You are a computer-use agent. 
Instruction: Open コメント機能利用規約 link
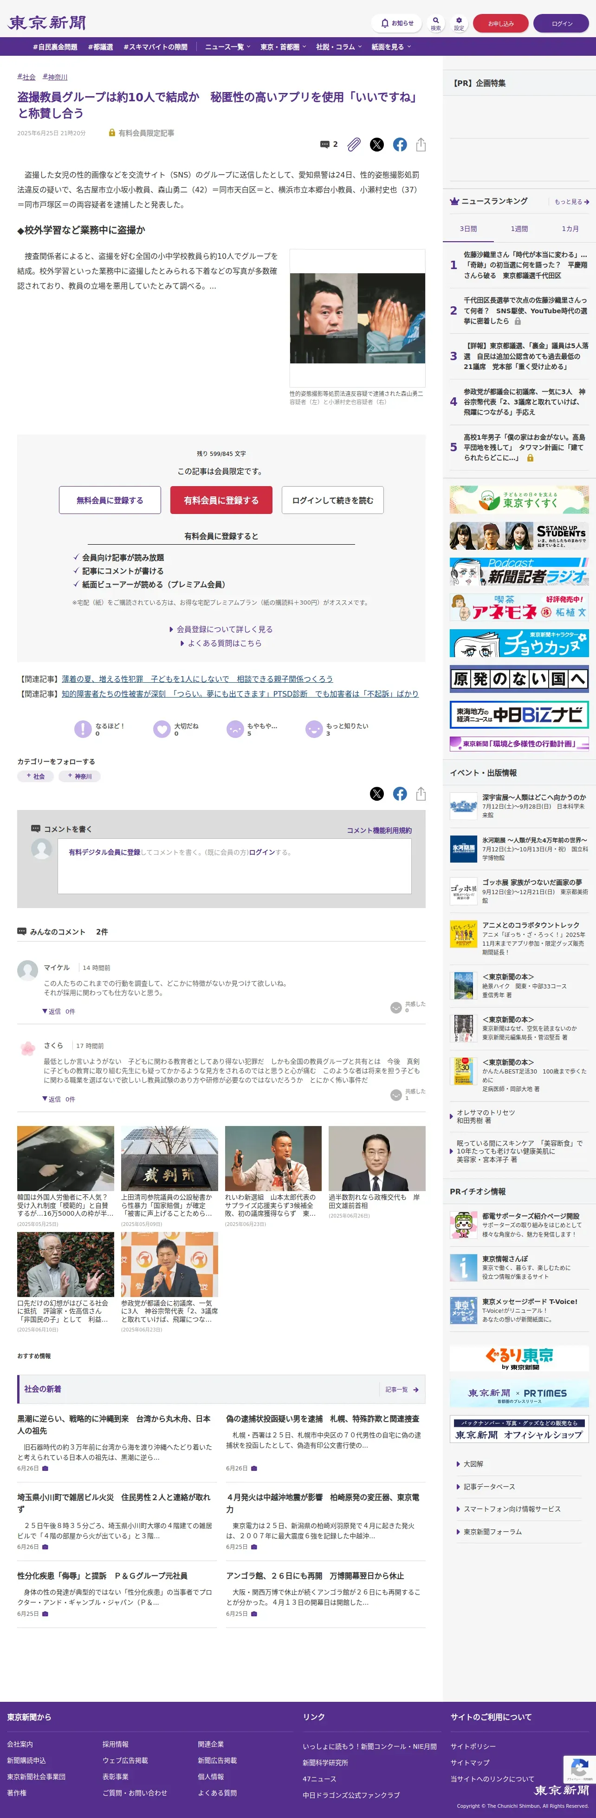[x=379, y=830]
